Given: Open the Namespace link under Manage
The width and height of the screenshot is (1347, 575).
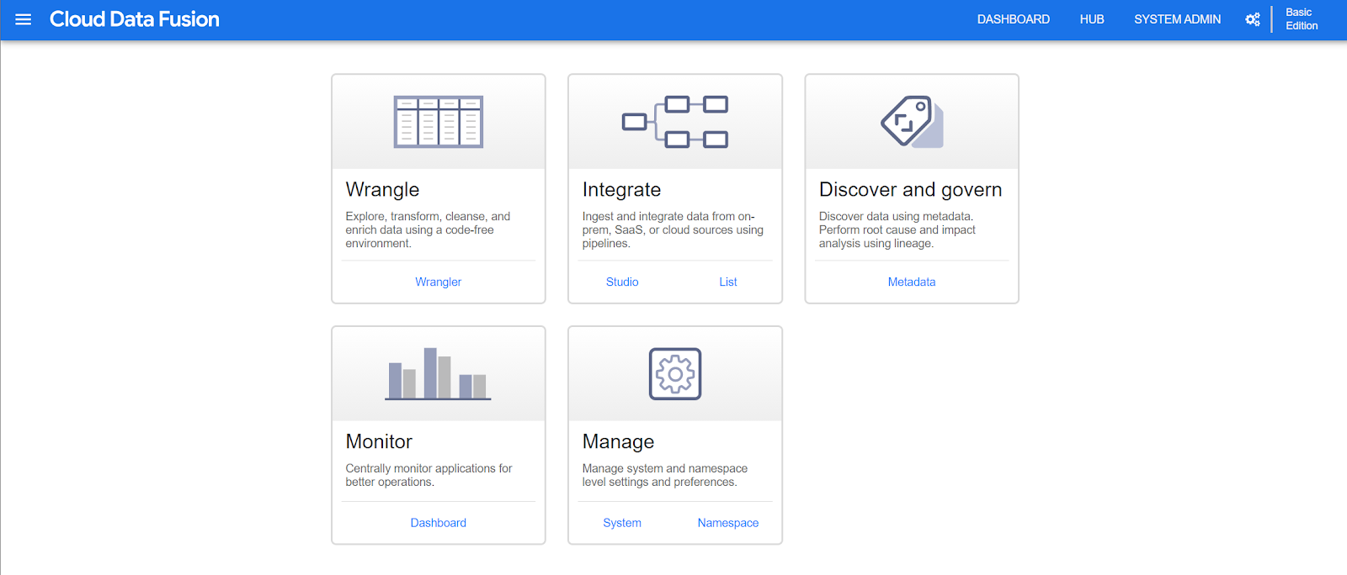Looking at the screenshot, I should (728, 523).
